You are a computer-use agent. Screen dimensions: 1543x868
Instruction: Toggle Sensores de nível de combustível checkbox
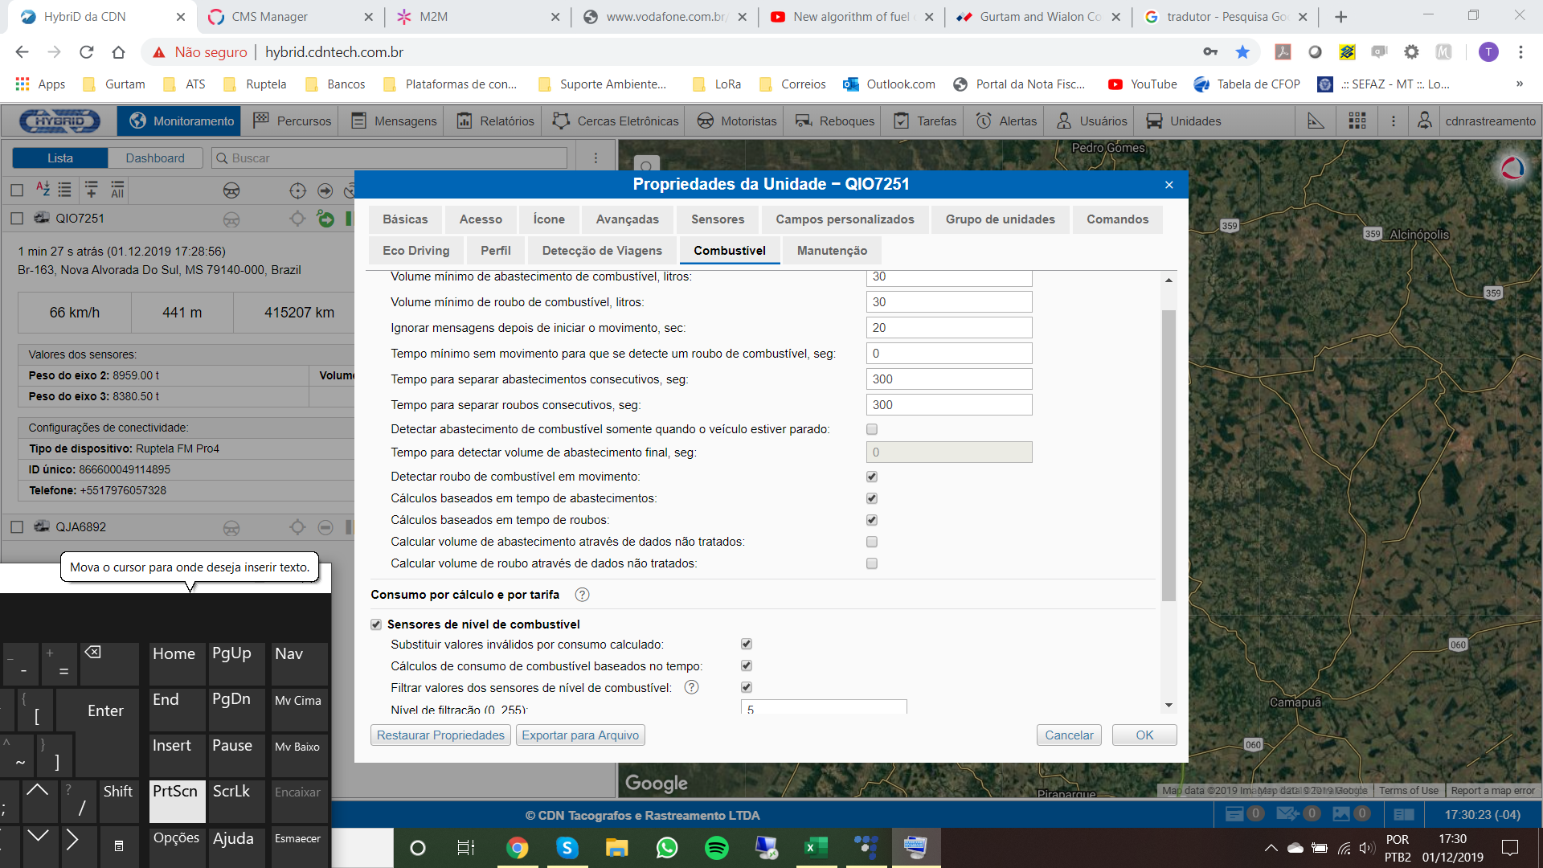[376, 624]
